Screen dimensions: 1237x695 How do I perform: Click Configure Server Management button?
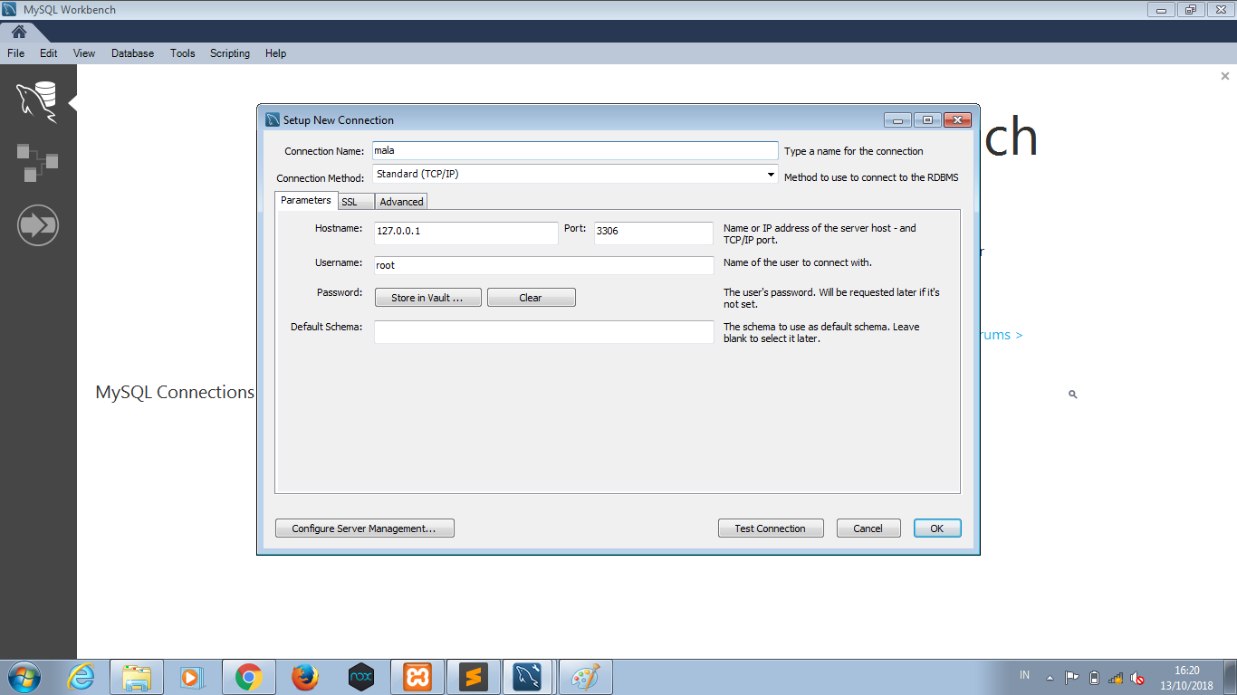pyautogui.click(x=364, y=528)
